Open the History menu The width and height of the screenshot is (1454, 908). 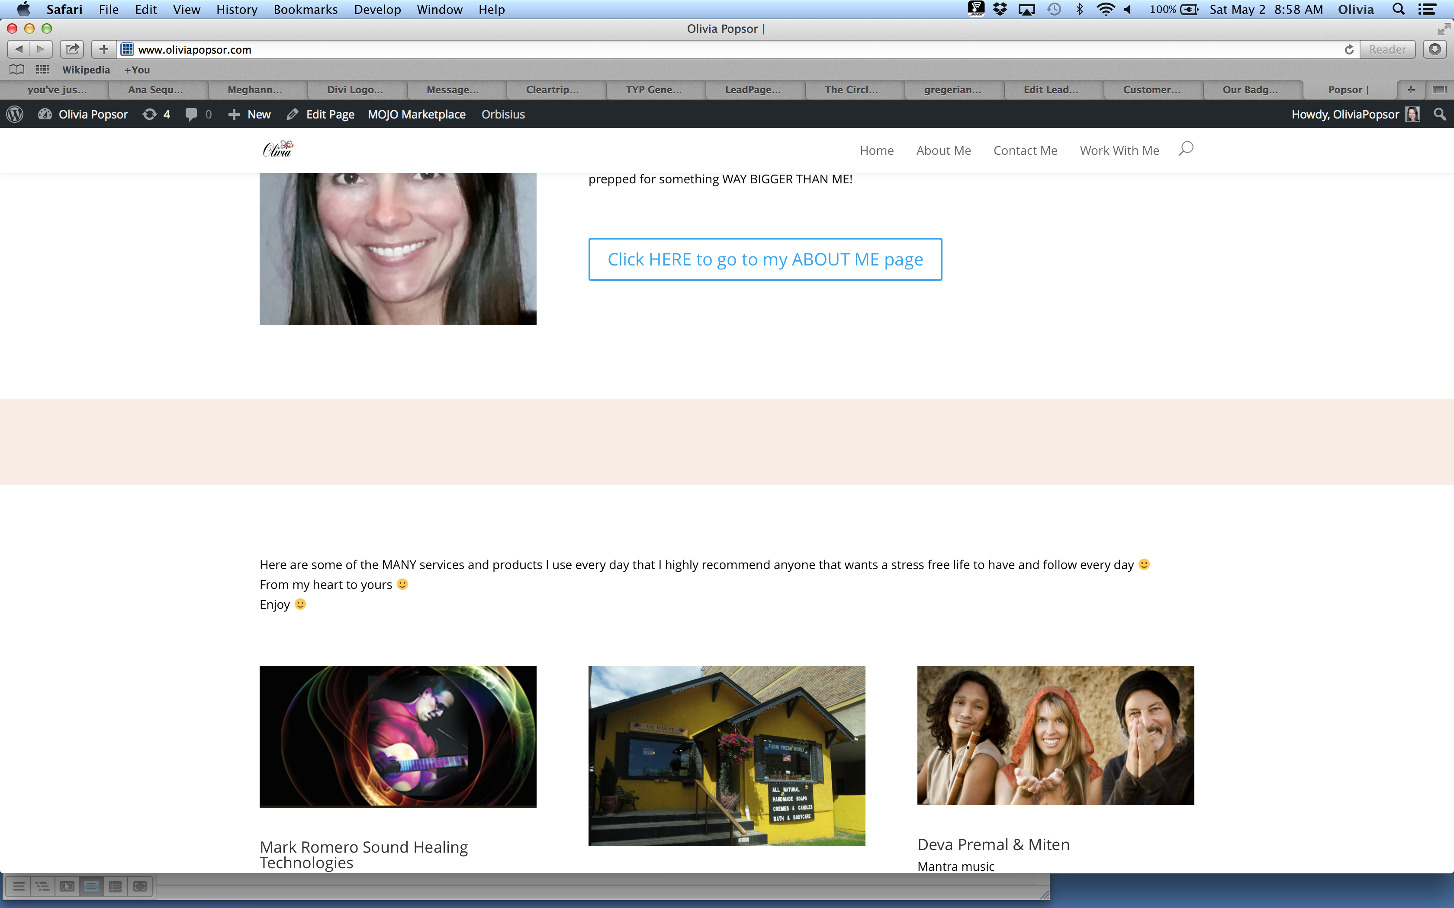[237, 10]
